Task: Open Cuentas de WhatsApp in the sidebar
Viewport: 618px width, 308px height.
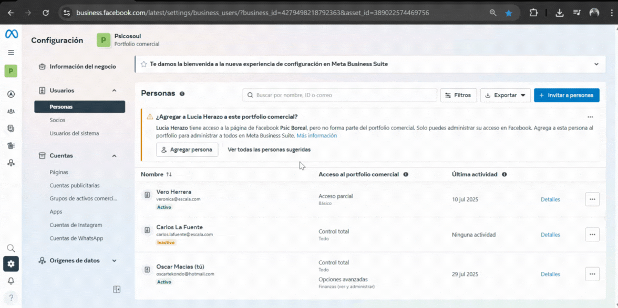Action: pos(76,238)
